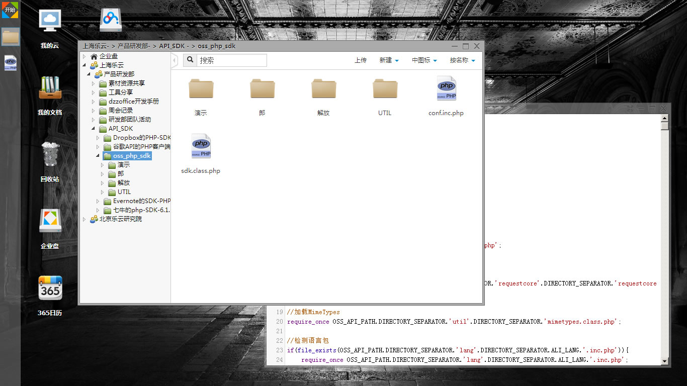Minimize the file manager window
This screenshot has height=386, width=687.
tap(454, 46)
